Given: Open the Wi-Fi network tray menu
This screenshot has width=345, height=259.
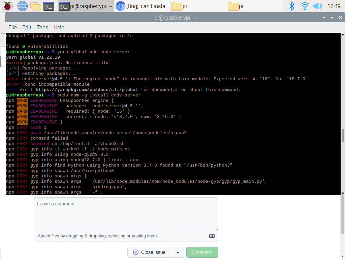Looking at the screenshot, I should pos(305,6).
